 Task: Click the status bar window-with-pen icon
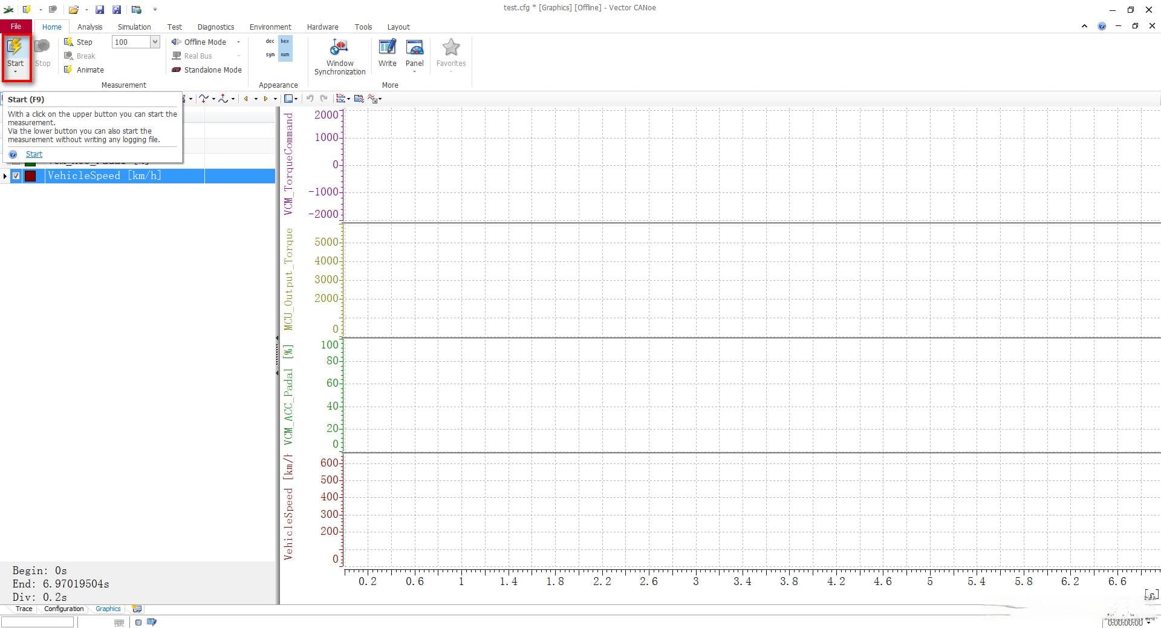[x=151, y=622]
